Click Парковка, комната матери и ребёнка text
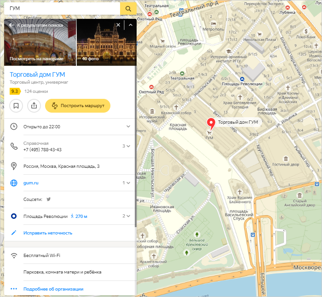322x297 pixels. [62, 272]
